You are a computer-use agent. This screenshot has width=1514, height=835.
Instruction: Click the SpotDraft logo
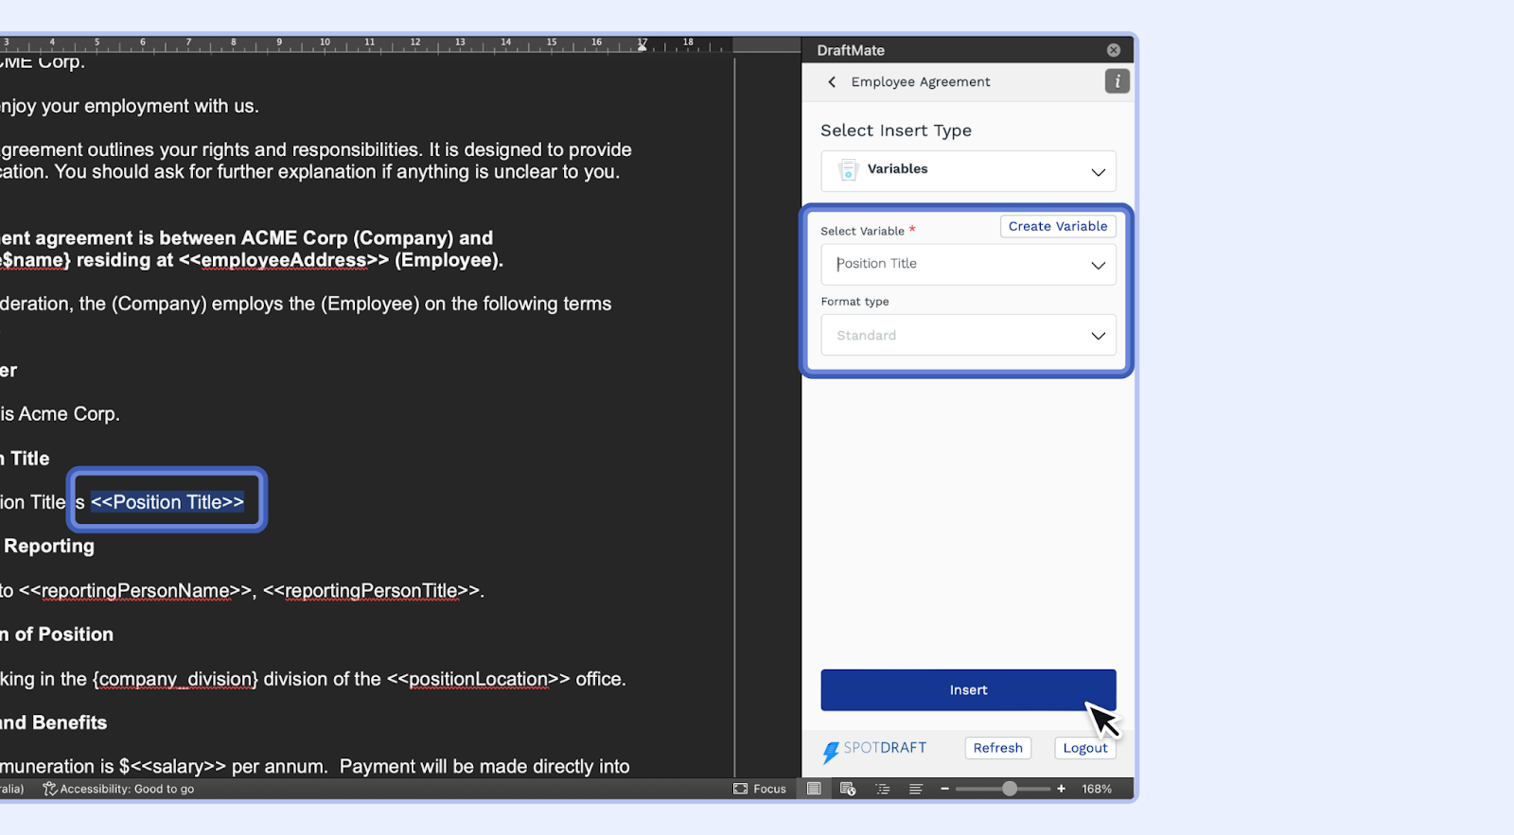point(874,750)
